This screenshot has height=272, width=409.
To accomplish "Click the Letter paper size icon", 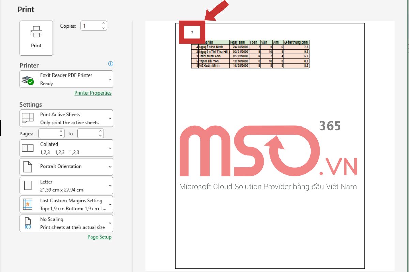I will [28, 185].
